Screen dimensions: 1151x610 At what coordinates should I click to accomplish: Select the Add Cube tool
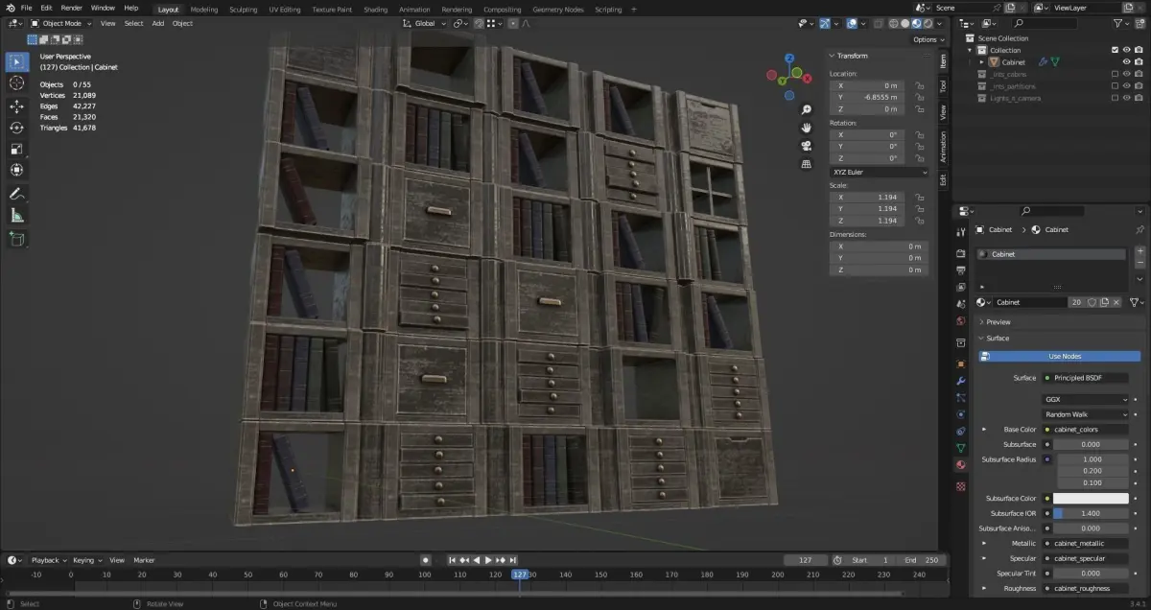tap(16, 239)
